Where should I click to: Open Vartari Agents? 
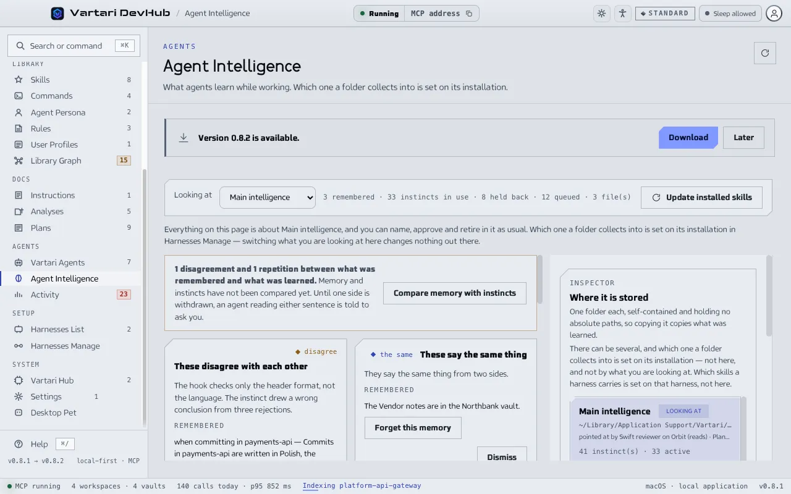coord(72,262)
